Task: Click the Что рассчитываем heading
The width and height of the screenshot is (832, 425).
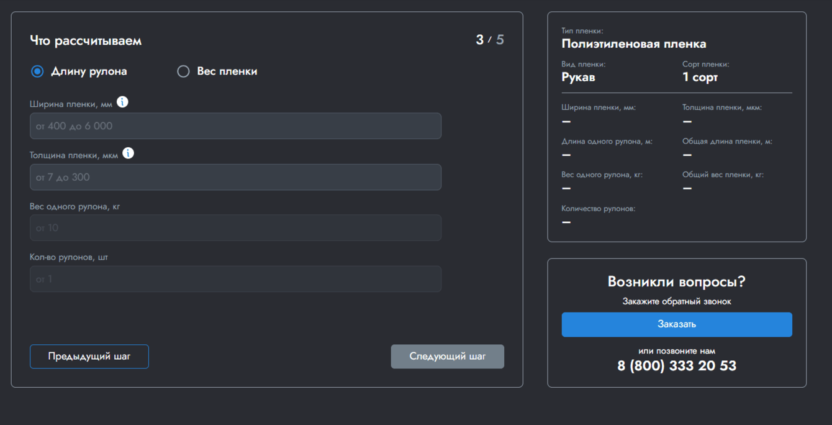Action: click(x=86, y=41)
